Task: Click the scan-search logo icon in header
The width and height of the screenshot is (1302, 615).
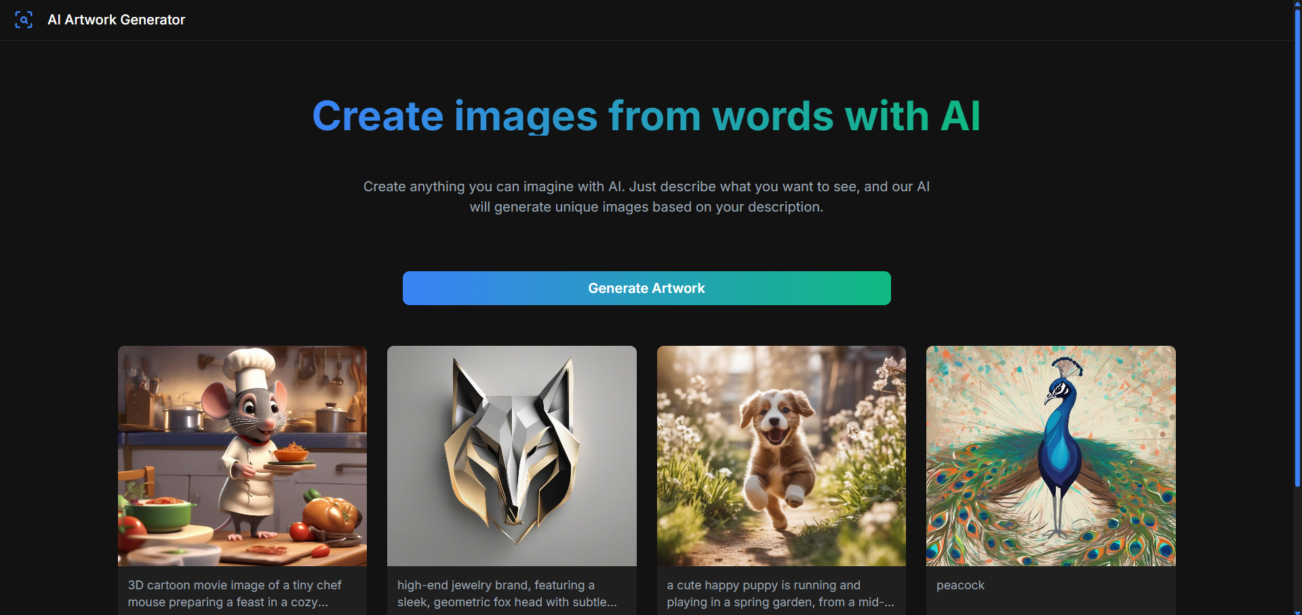Action: 24,20
